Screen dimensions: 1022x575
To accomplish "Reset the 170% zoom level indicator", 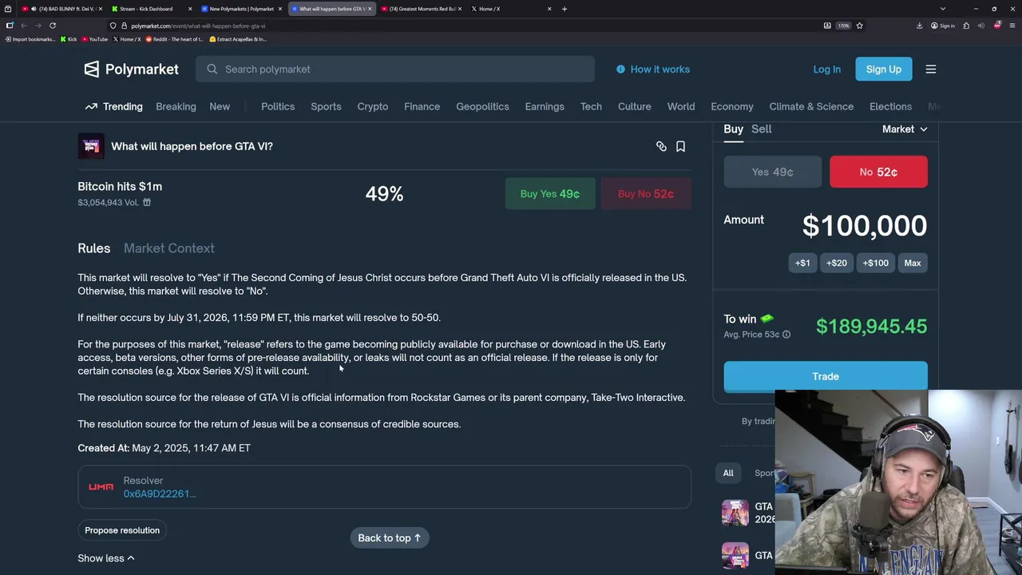I will tap(844, 26).
